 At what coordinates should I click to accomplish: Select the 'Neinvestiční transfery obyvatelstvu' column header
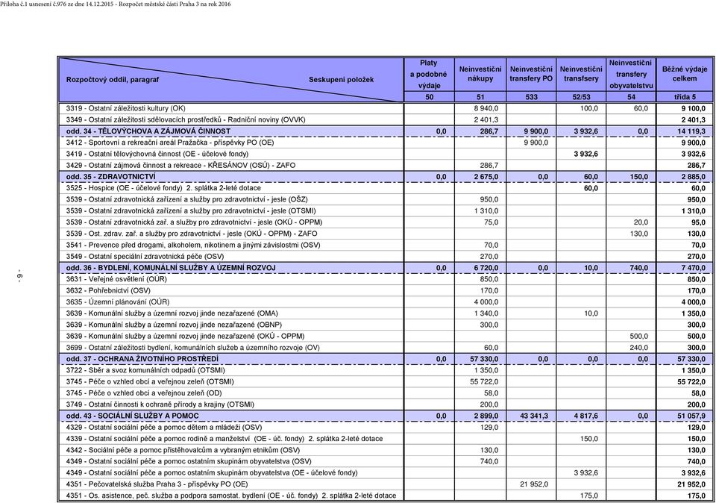(631, 74)
